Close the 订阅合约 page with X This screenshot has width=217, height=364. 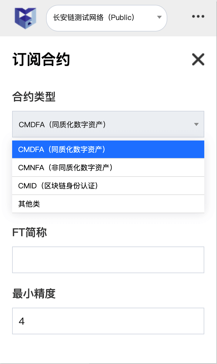pyautogui.click(x=198, y=59)
